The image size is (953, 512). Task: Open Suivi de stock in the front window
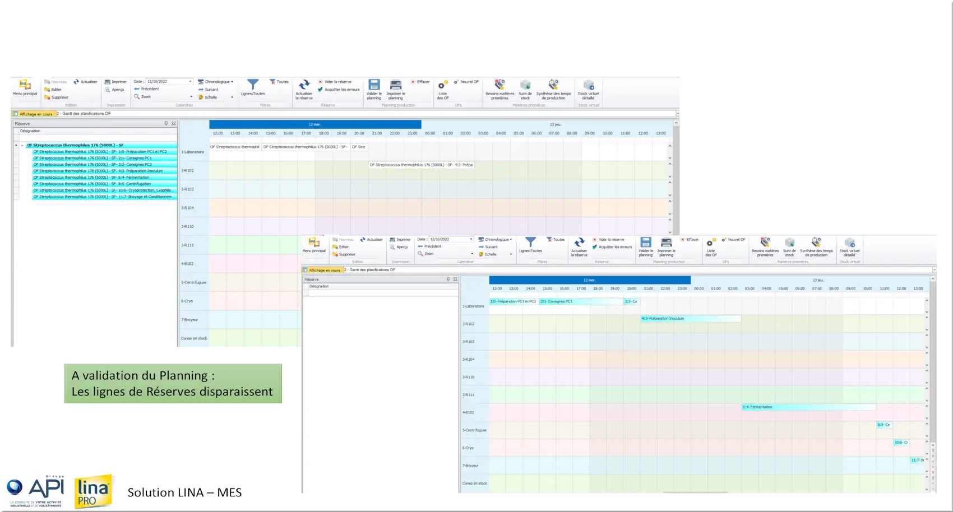(x=789, y=247)
